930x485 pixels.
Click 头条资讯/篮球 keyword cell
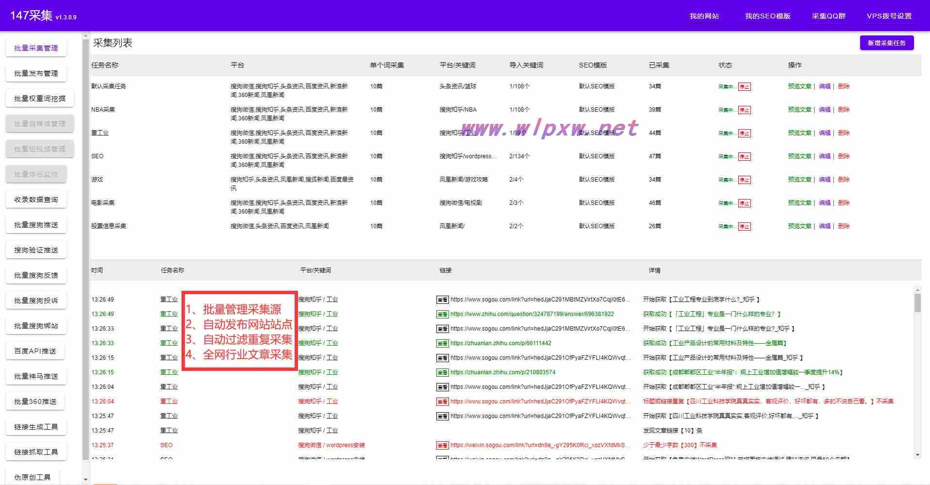458,86
